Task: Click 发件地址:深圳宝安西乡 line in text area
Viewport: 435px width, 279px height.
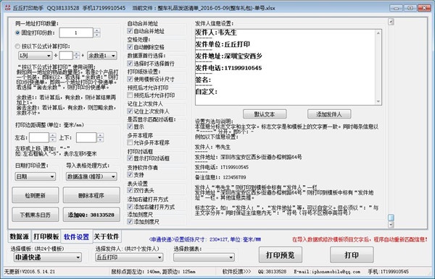Action: click(228, 56)
